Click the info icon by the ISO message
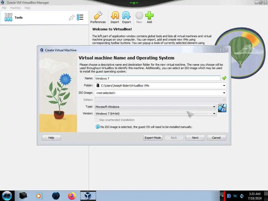 coord(98,127)
